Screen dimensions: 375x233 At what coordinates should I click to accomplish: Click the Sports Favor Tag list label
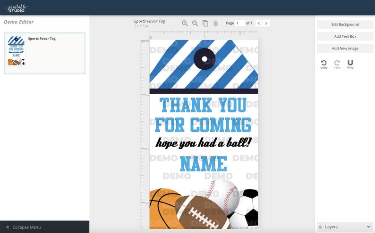coord(42,38)
